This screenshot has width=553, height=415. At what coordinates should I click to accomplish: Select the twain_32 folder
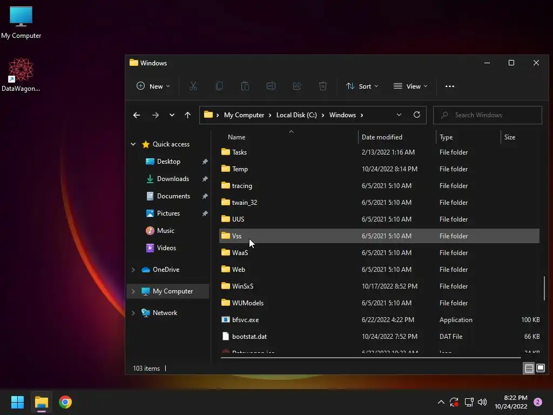pos(379,203)
